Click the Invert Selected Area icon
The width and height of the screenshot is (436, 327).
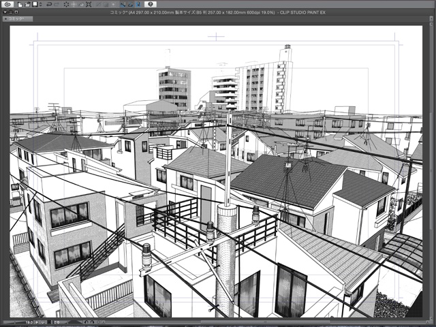(106, 4)
